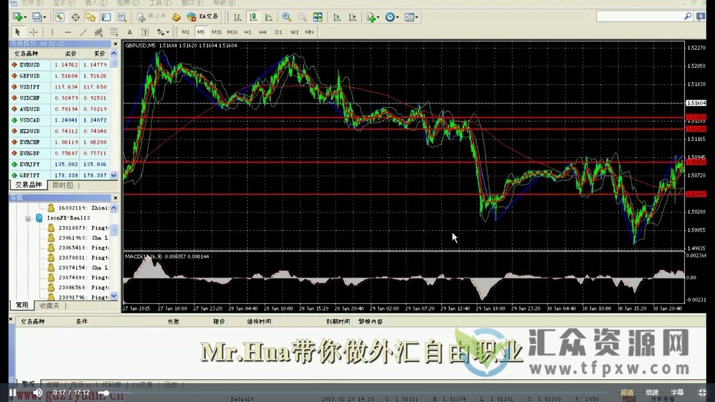Zoom in on the chart with magnifier icon
This screenshot has width=715, height=402.
[x=286, y=17]
